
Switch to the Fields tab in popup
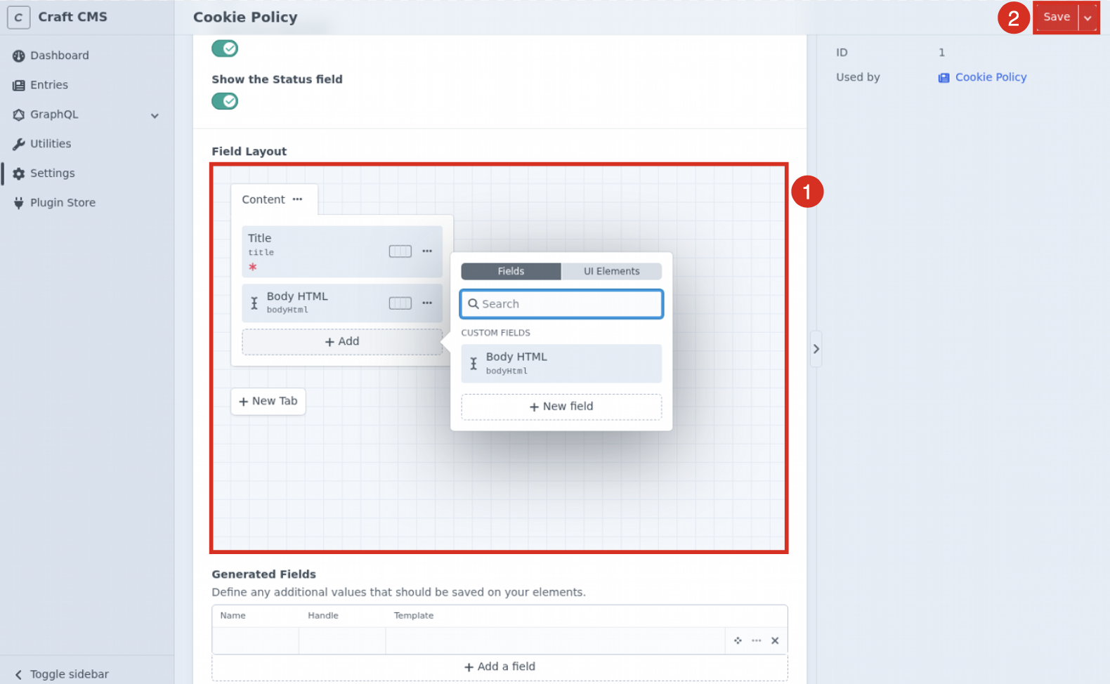[x=511, y=272]
